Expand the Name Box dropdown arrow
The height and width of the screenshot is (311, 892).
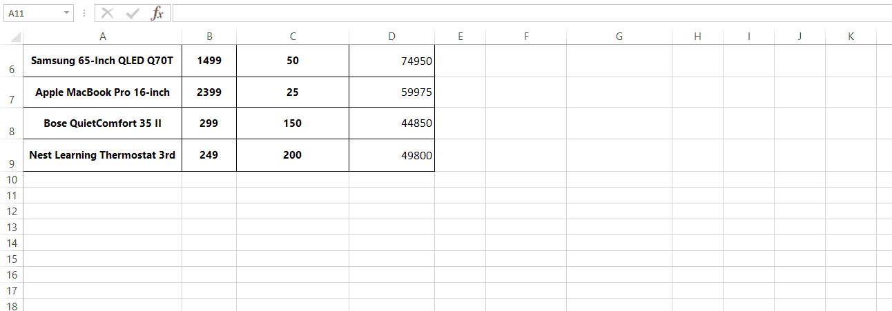66,13
